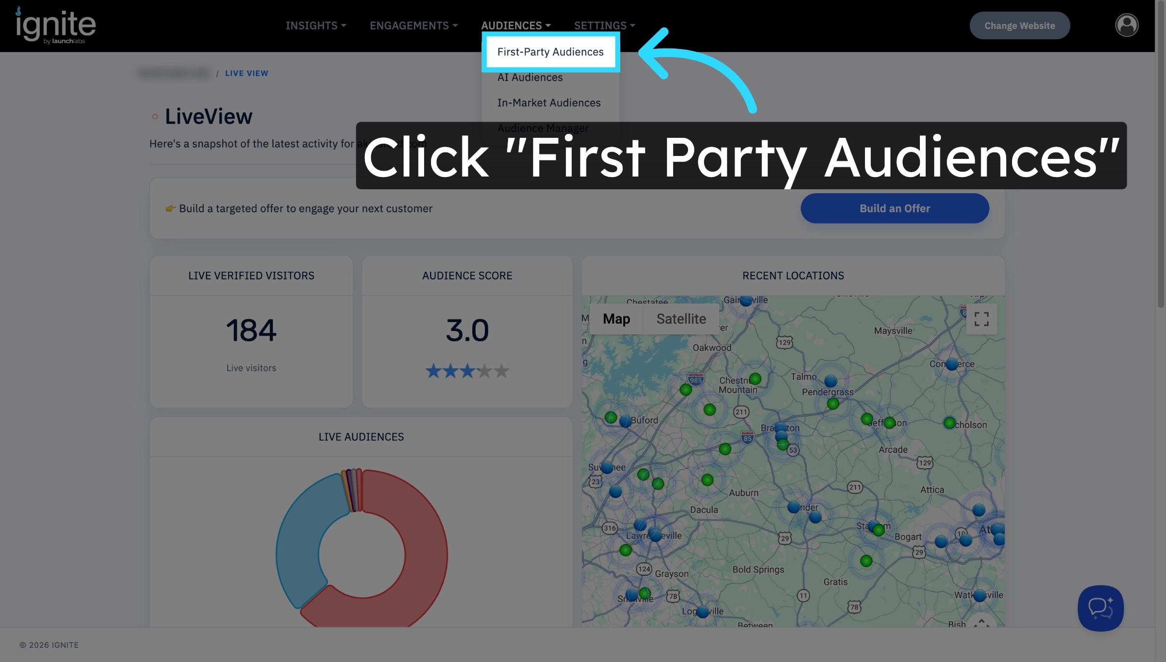Select First-Party Audiences from the menu
This screenshot has width=1166, height=662.
[551, 52]
